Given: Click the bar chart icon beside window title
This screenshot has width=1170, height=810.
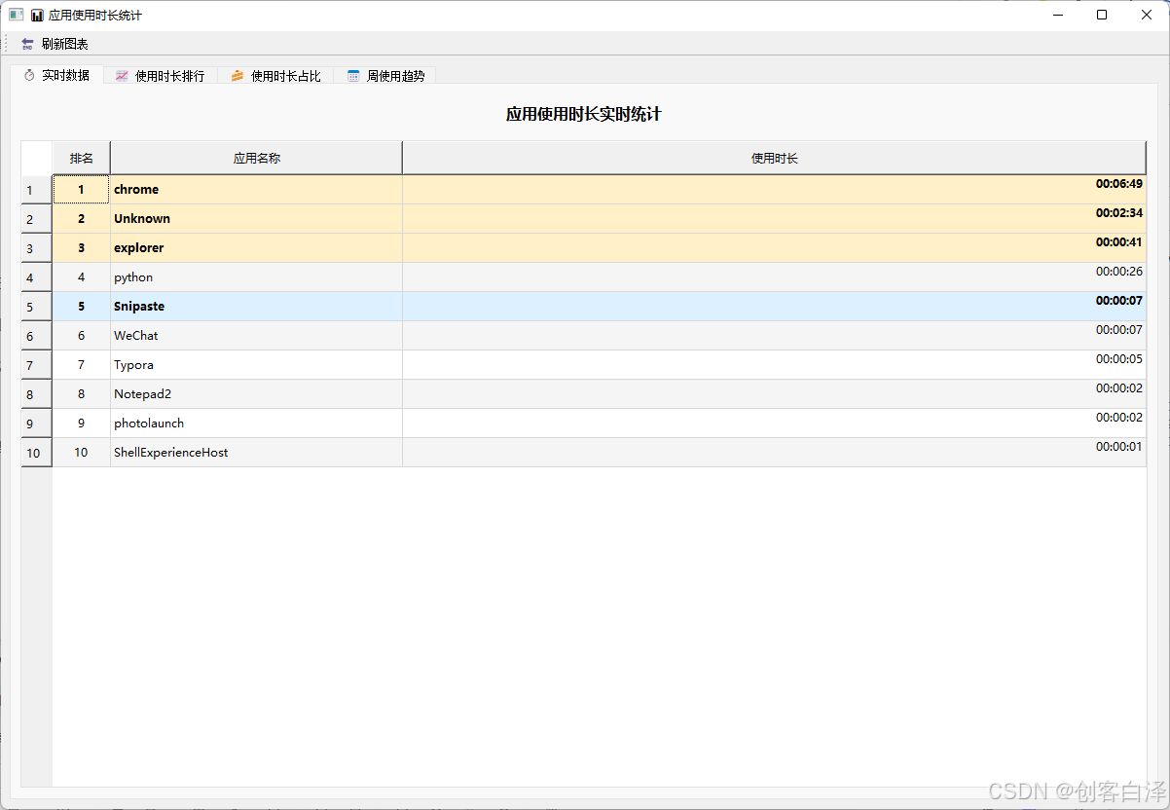Looking at the screenshot, I should coord(37,15).
